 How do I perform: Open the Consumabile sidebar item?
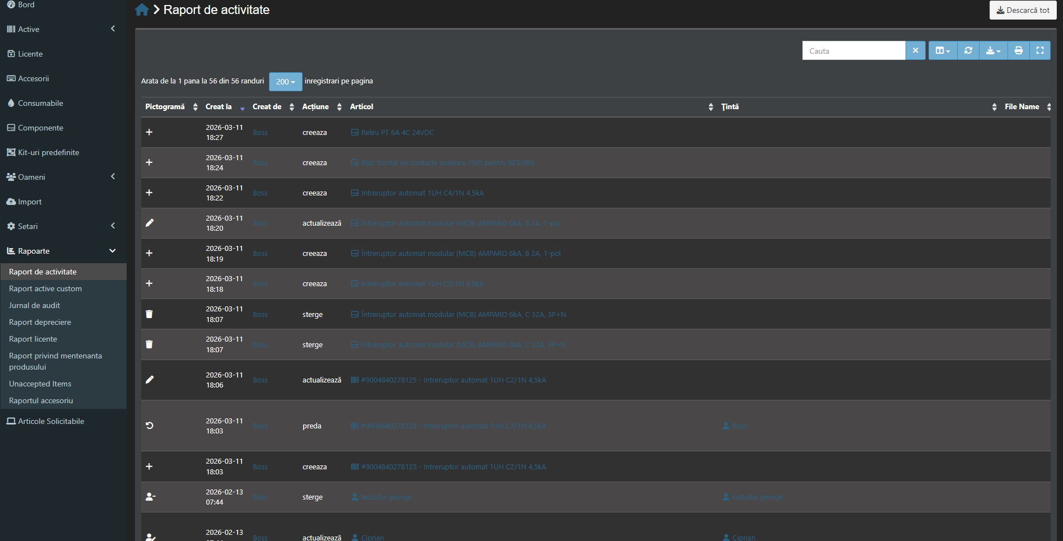tap(63, 103)
